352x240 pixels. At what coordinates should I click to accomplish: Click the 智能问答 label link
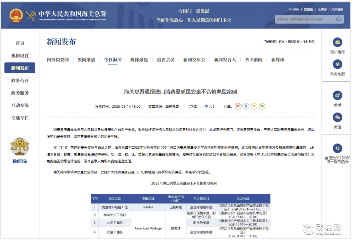coord(20,161)
